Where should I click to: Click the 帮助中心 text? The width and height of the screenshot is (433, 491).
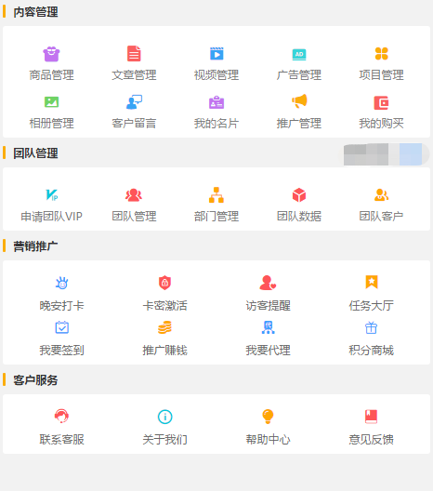pos(268,440)
